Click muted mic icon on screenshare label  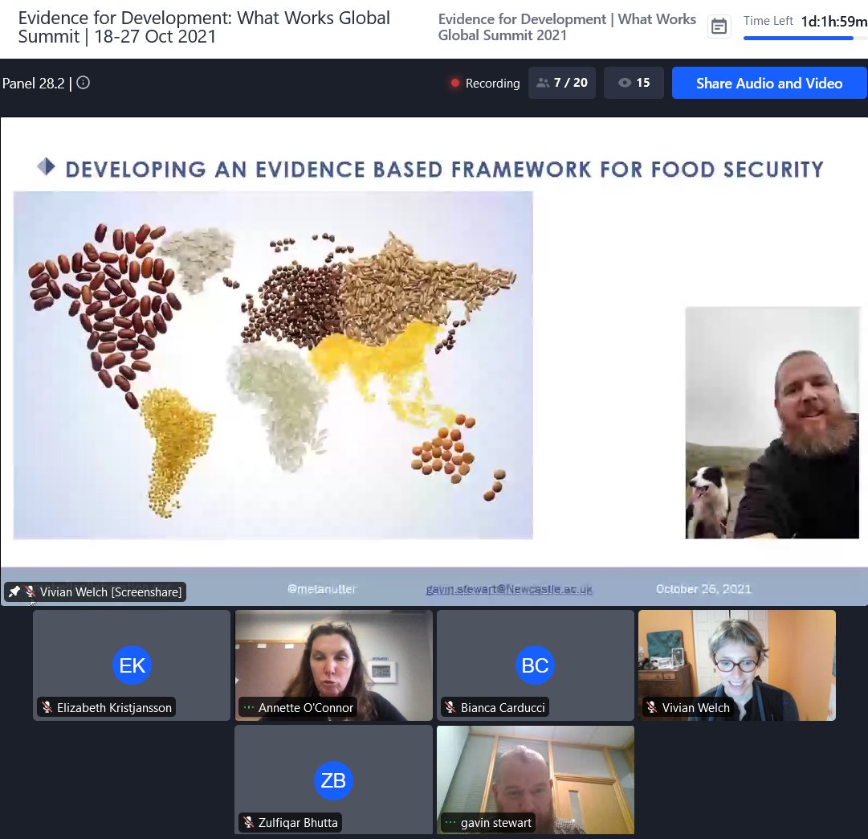click(31, 591)
